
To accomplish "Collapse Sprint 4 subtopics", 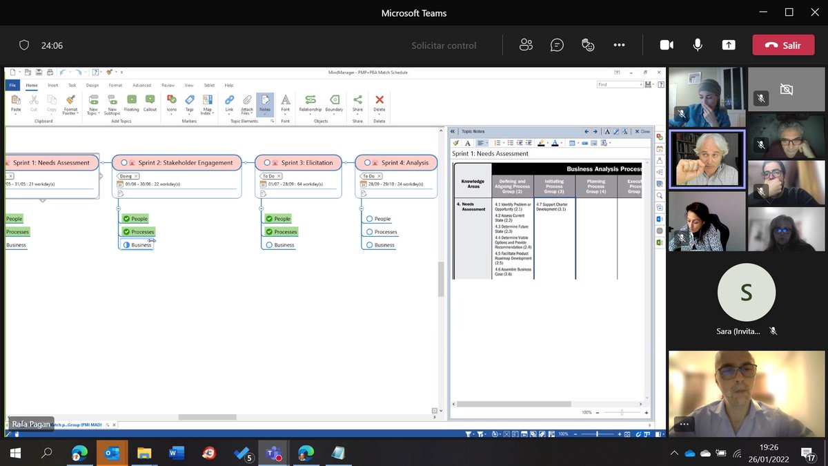I will coord(362,208).
